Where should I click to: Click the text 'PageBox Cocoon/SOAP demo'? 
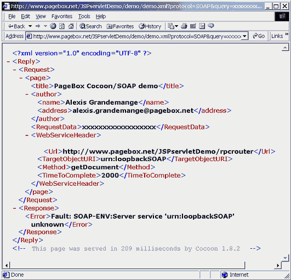pyautogui.click(x=106, y=86)
